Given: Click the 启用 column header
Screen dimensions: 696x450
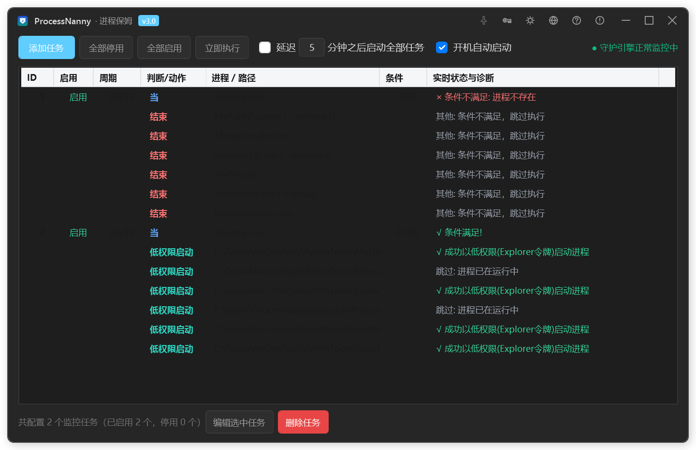Looking at the screenshot, I should click(73, 77).
